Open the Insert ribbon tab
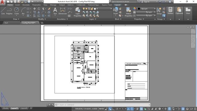The width and height of the screenshot is (197, 111). coord(17,5)
